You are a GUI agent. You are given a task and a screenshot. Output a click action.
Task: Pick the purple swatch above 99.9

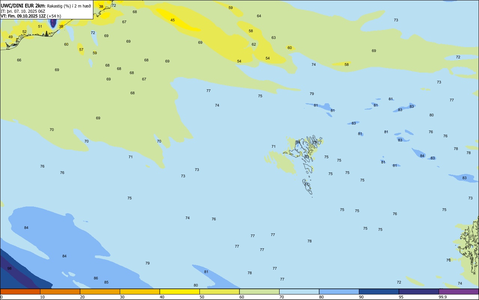459,291
